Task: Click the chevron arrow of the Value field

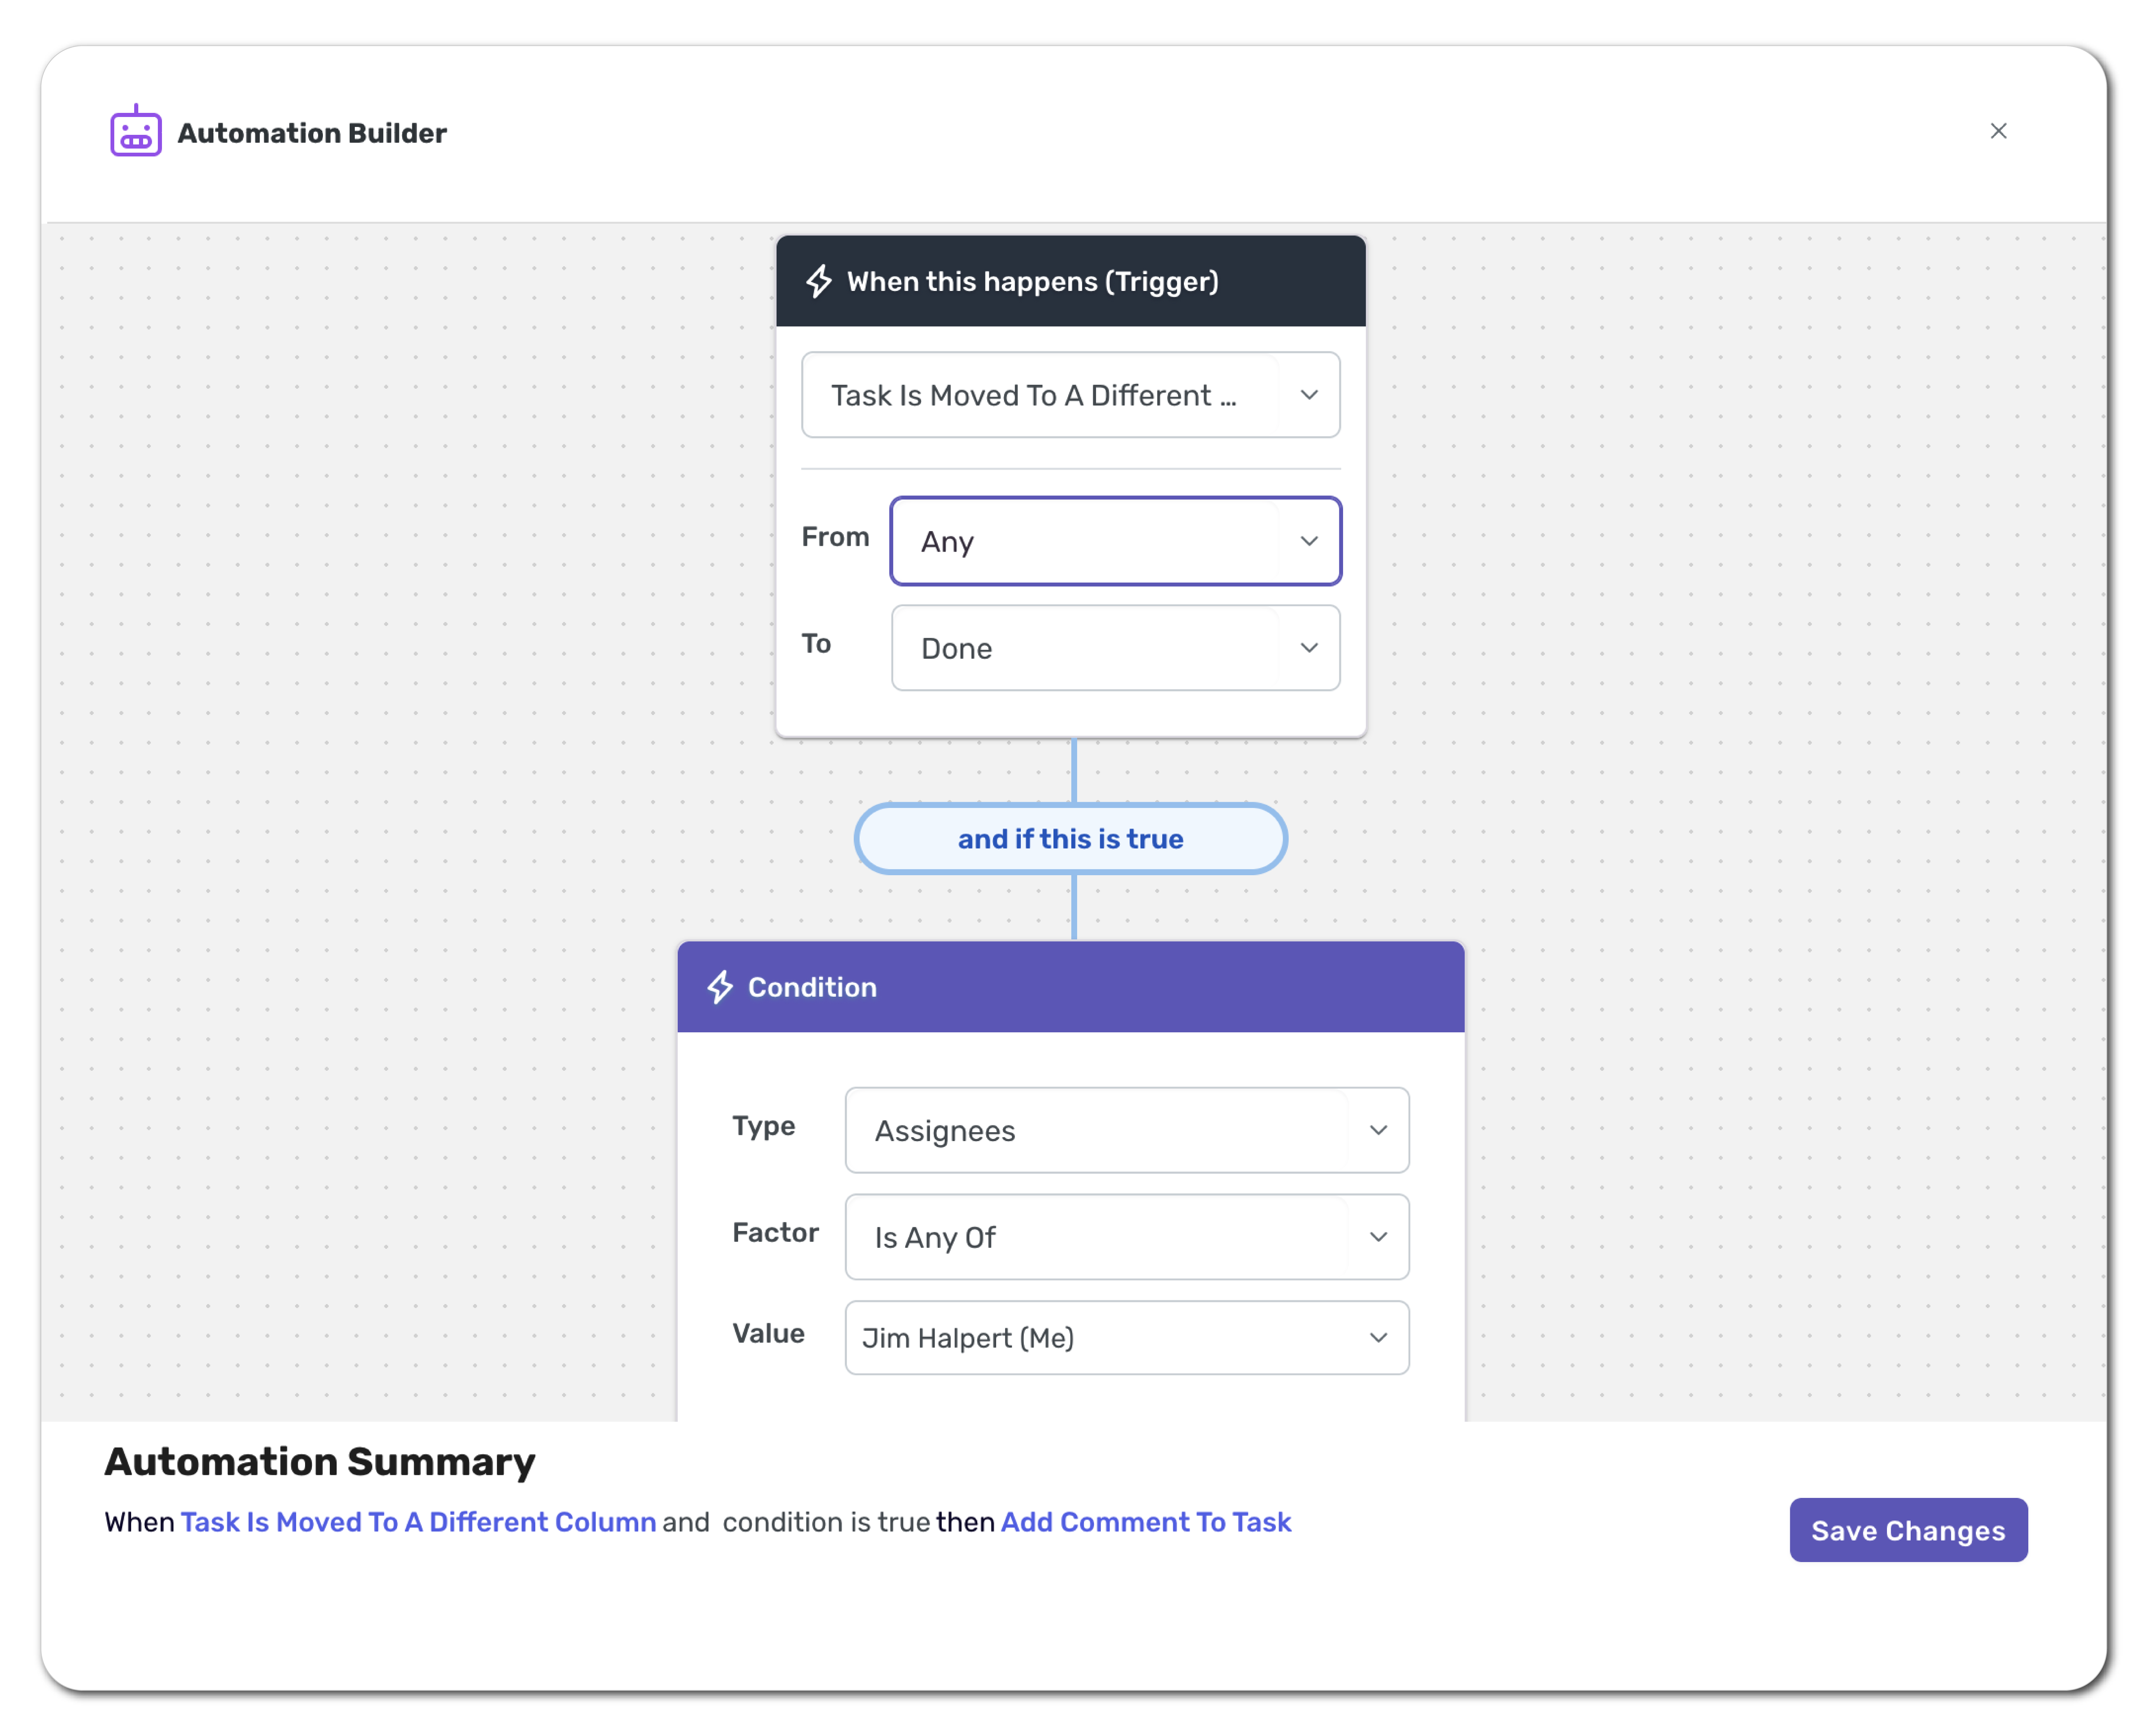Action: 1378,1338
